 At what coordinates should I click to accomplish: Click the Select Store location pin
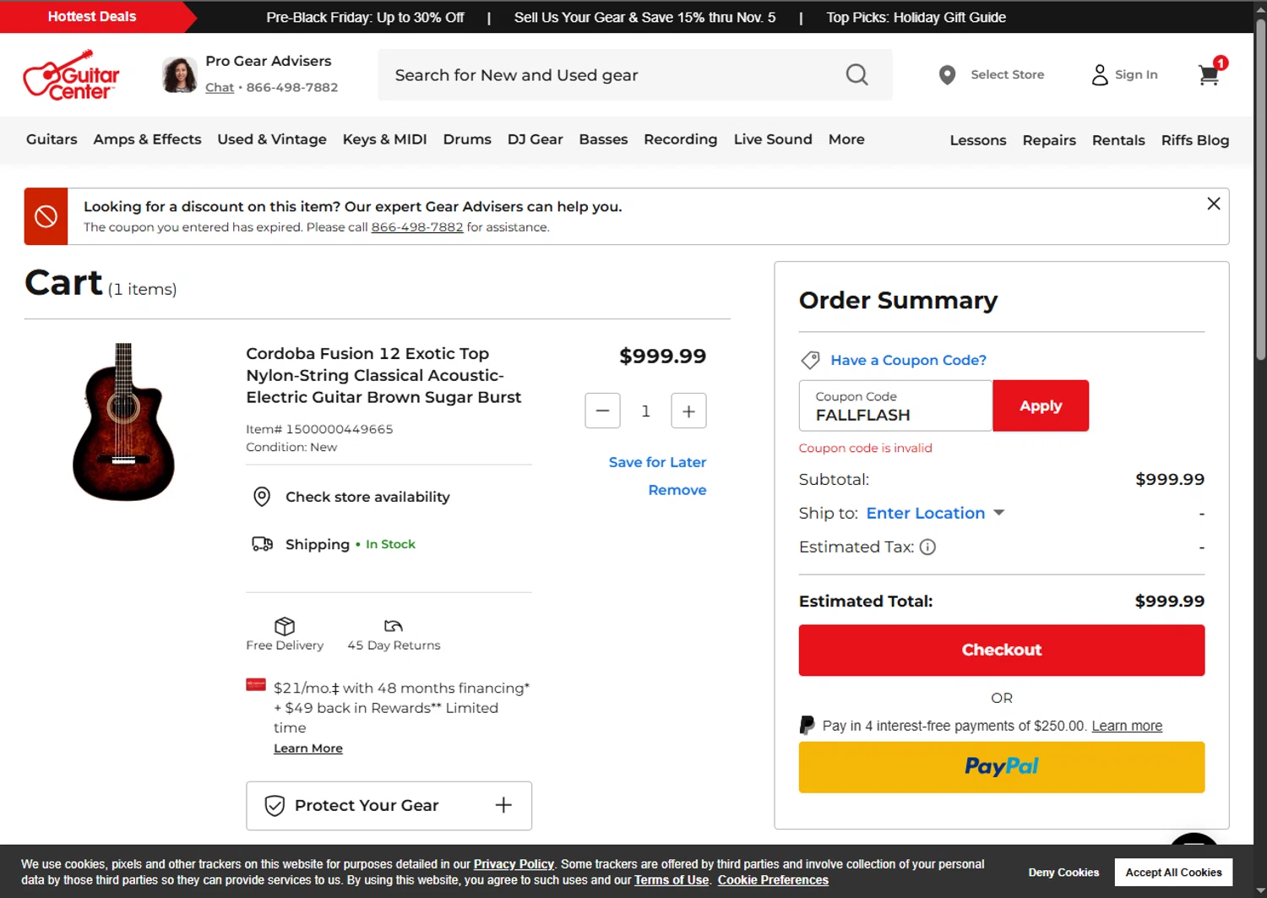(x=947, y=75)
